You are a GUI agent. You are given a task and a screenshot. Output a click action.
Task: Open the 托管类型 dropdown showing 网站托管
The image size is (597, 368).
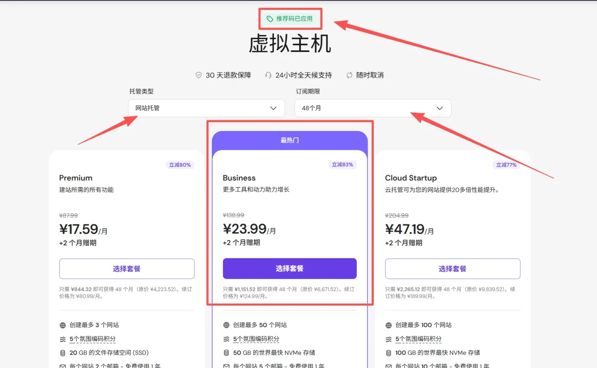pos(207,108)
